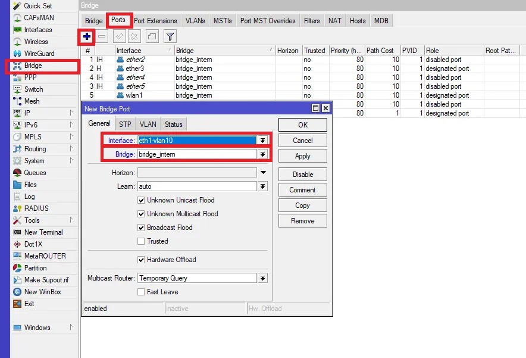
Task: Click the Apply button
Action: click(302, 156)
